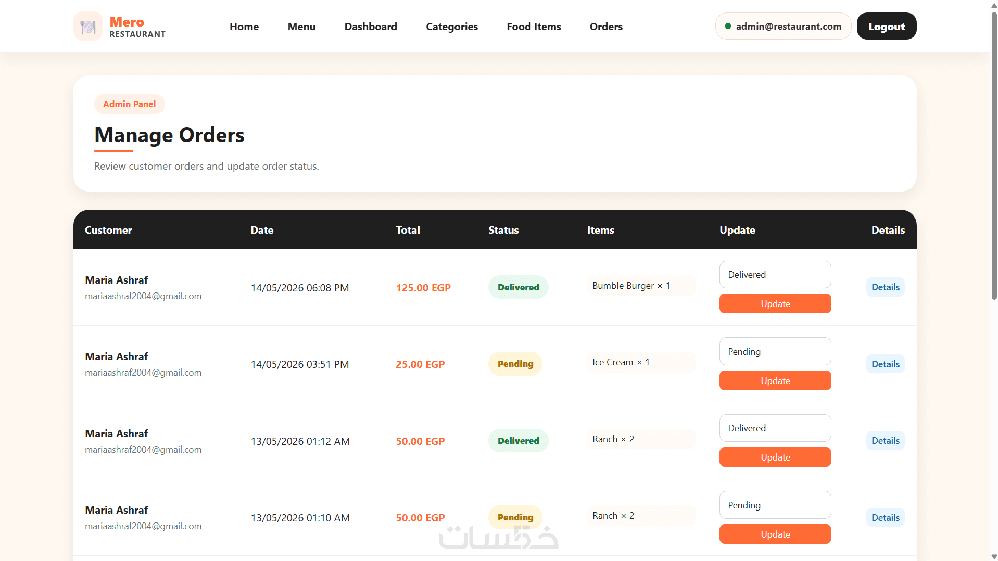Click the scrollbar down arrow

(994, 556)
